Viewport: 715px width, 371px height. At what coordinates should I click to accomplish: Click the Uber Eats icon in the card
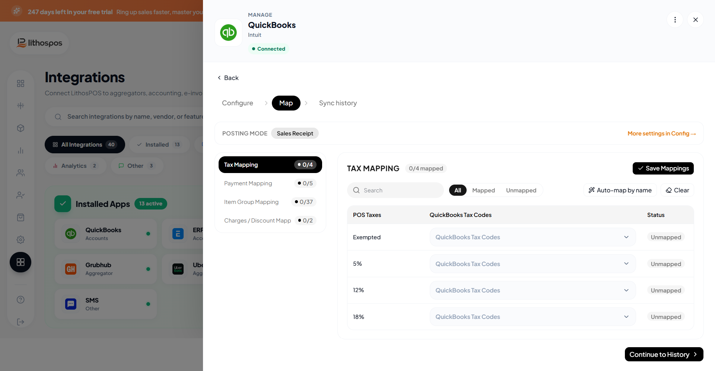coord(178,269)
